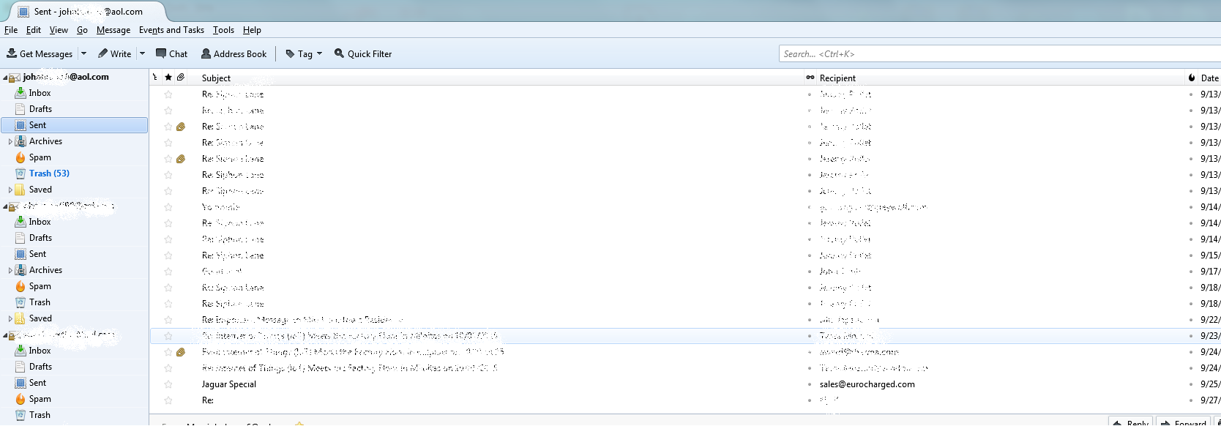
Task: Click the Recipient column header
Action: [837, 78]
